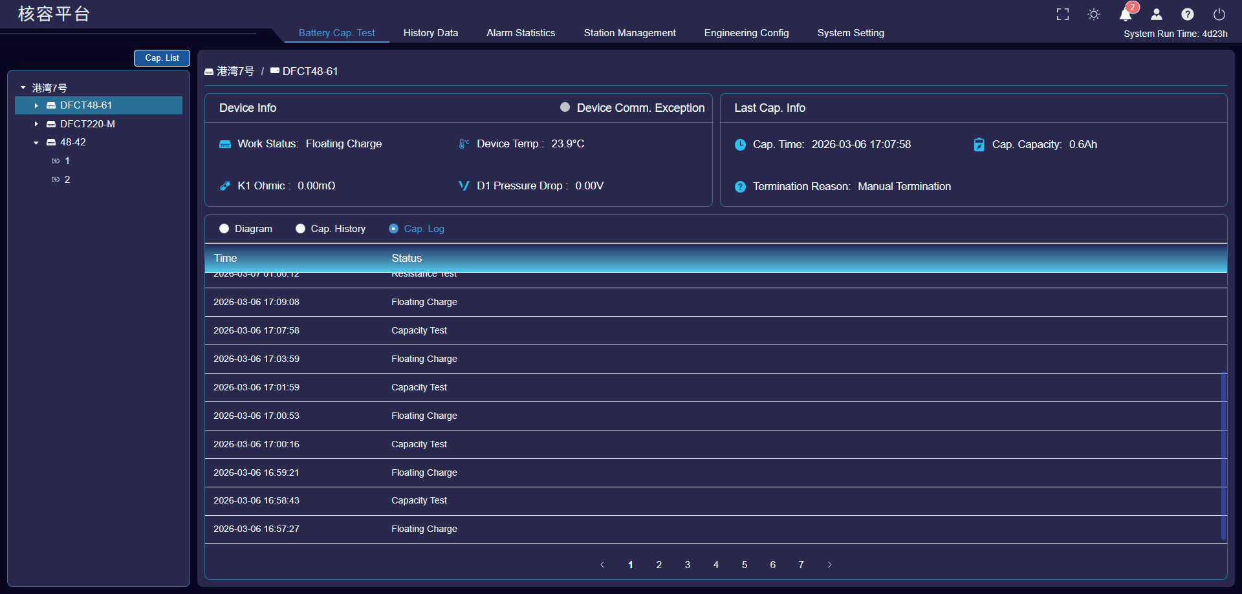Viewport: 1242px width, 594px height.
Task: Select tree child item 1 under 48-42
Action: pos(67,161)
